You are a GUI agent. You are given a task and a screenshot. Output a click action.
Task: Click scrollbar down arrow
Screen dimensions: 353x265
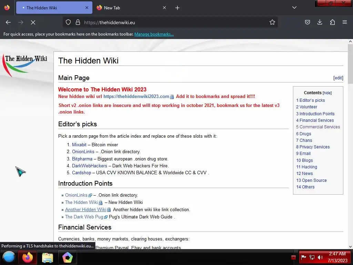click(x=350, y=247)
